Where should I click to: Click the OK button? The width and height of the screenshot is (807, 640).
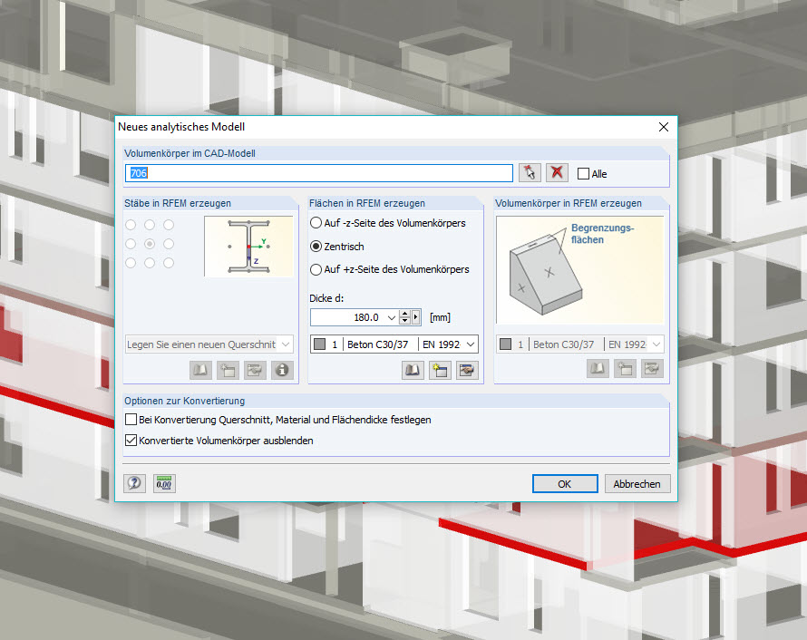(x=565, y=483)
